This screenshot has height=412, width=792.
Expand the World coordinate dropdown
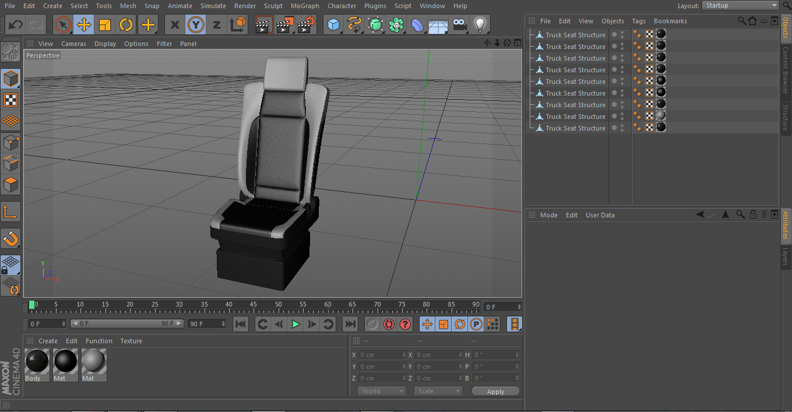[382, 391]
